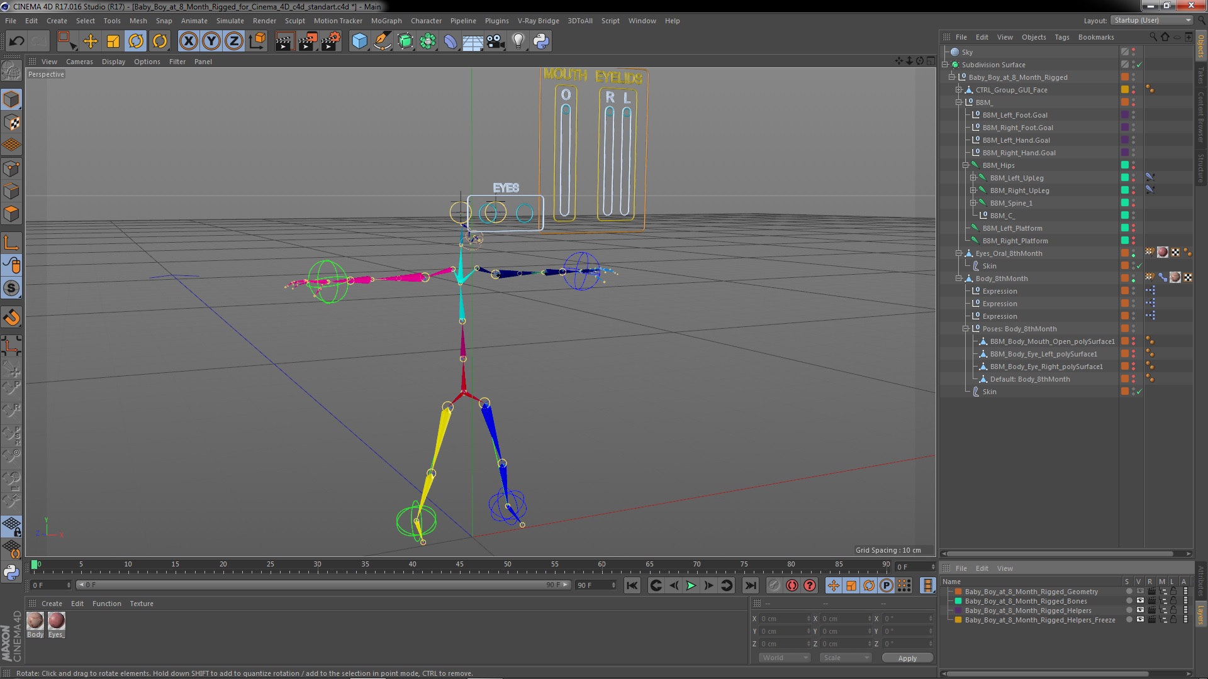Select the Live Selection tool

click(x=67, y=41)
